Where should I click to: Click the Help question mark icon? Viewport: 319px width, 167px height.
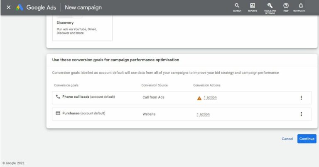[286, 5]
